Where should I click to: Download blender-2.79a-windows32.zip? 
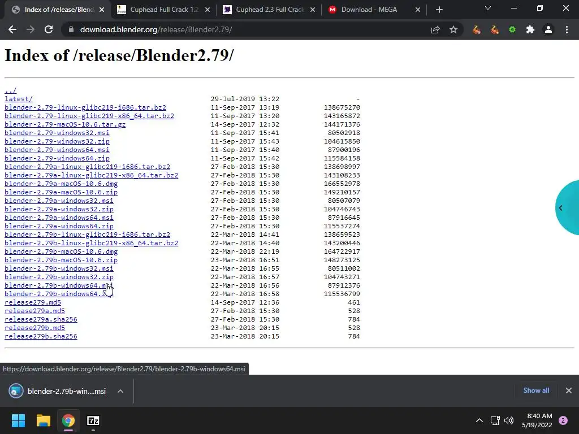tap(59, 209)
